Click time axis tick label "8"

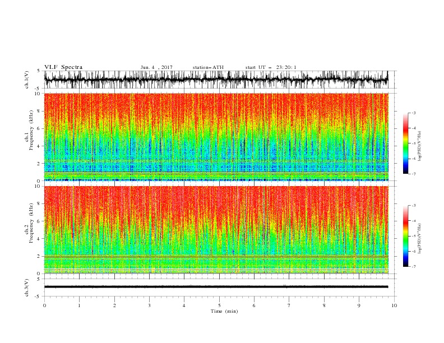pos(324,305)
